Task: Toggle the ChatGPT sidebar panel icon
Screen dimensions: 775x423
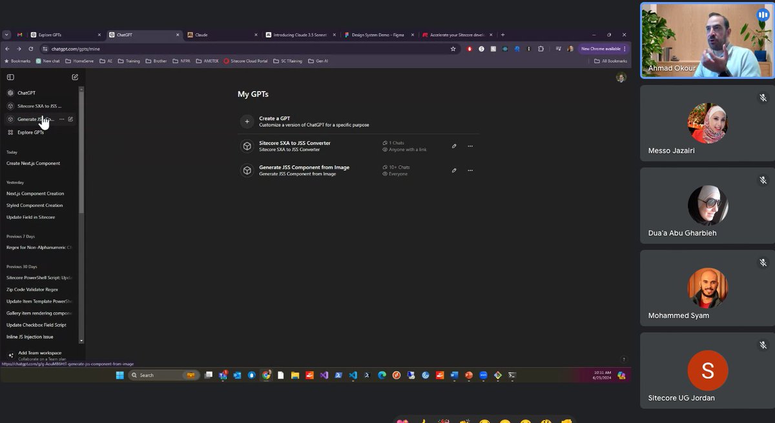Action: [x=10, y=77]
